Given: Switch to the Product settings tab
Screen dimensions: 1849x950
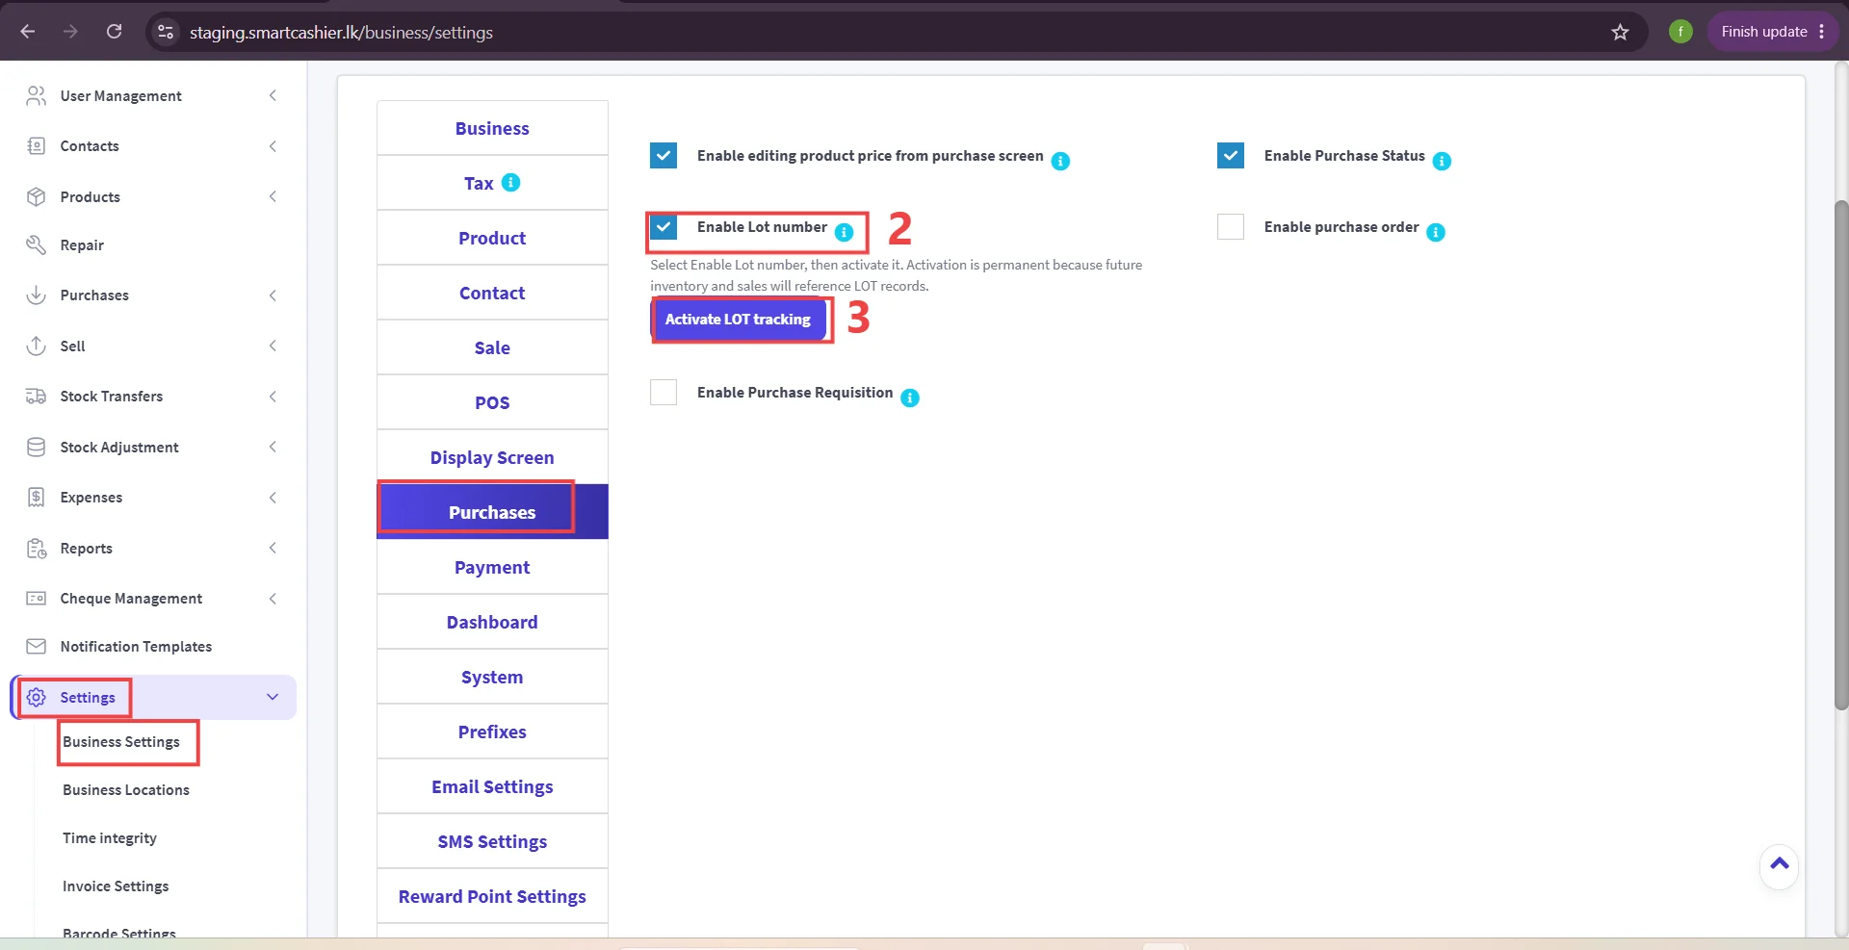Looking at the screenshot, I should click(492, 238).
